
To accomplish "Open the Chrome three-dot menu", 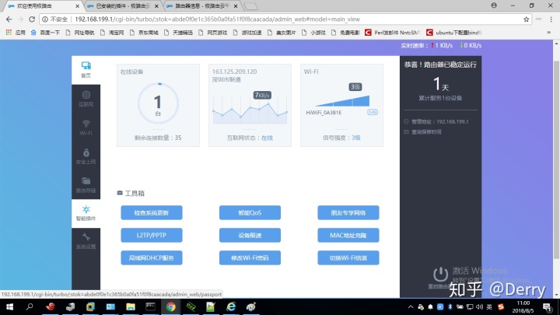I will 551,19.
